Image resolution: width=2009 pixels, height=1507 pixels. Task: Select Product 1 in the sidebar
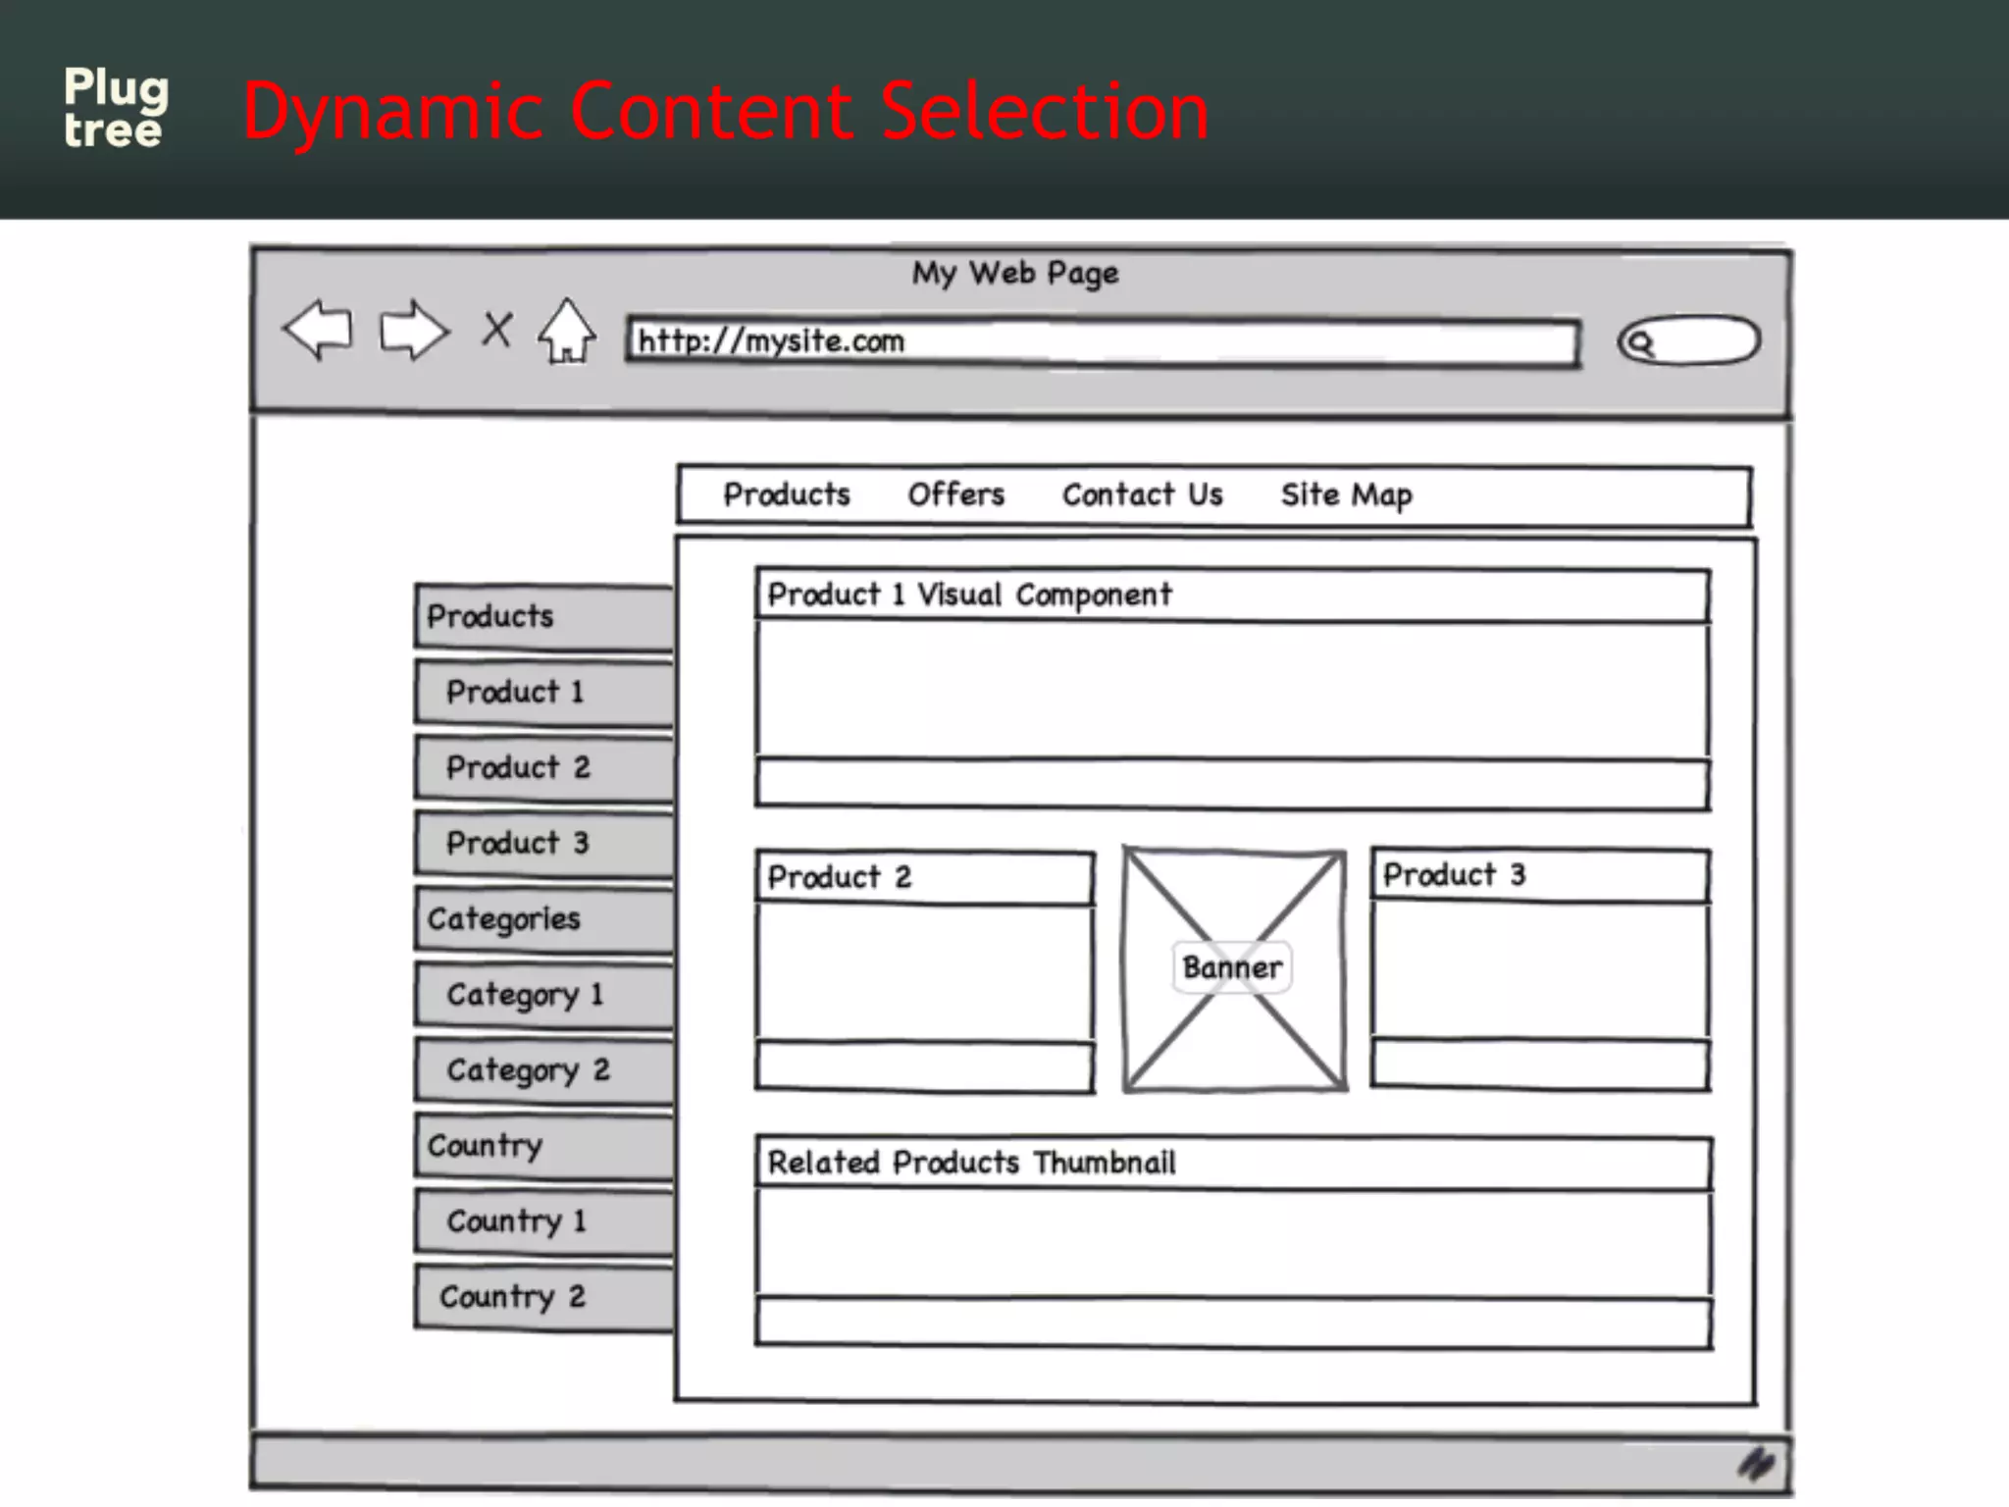point(544,692)
